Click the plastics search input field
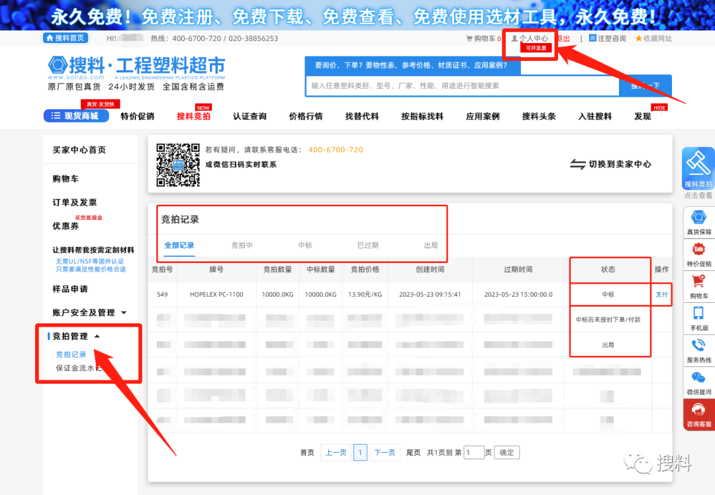The width and height of the screenshot is (715, 495). coord(461,86)
